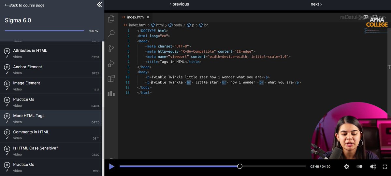Click line 10 paragraph without br tags
The width and height of the screenshot is (391, 176).
[208, 77]
